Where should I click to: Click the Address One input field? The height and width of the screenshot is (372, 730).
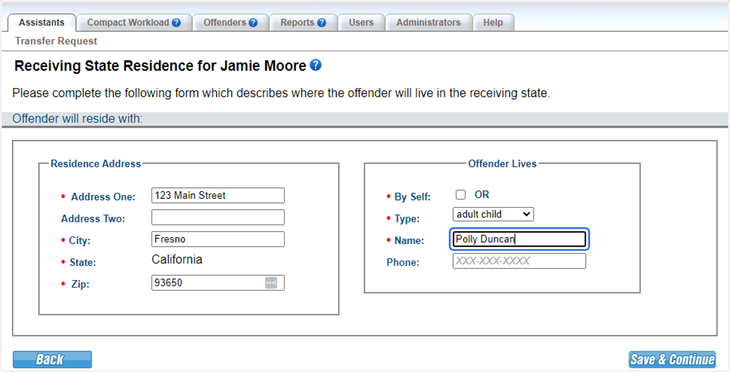[x=218, y=196]
